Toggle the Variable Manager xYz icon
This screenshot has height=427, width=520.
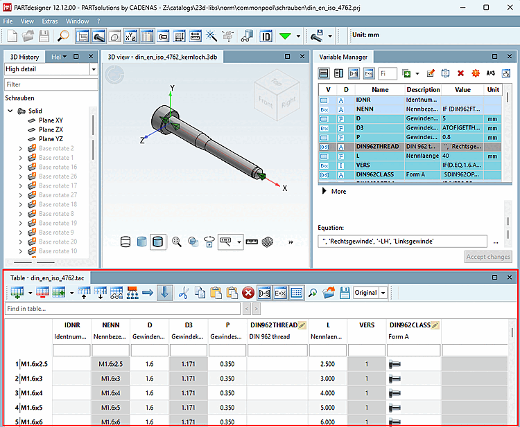[130, 36]
